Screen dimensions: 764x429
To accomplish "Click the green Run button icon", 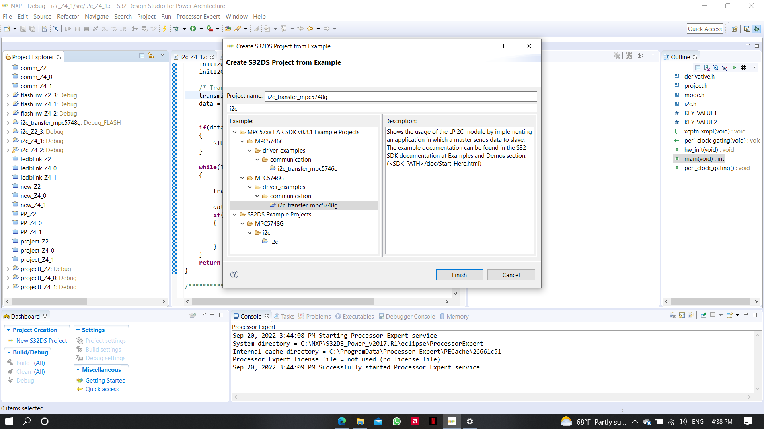I will point(193,29).
